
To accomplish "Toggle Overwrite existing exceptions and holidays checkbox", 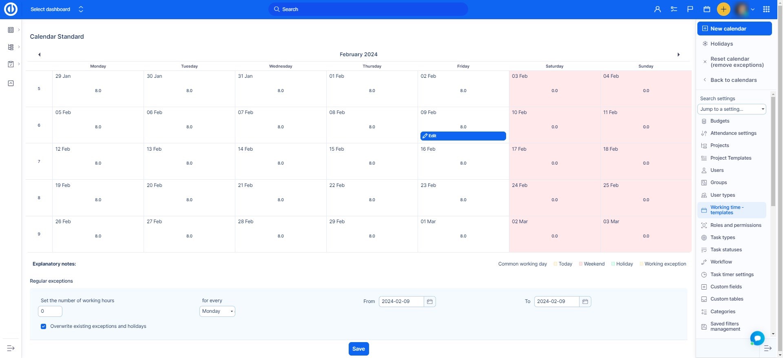I will point(43,326).
